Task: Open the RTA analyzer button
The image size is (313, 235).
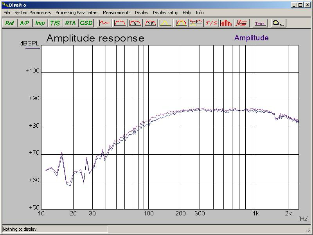Action: tap(70, 23)
